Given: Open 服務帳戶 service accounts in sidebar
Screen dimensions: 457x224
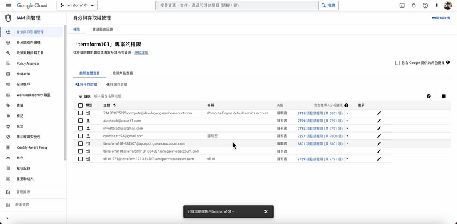Looking at the screenshot, I should (x=23, y=85).
